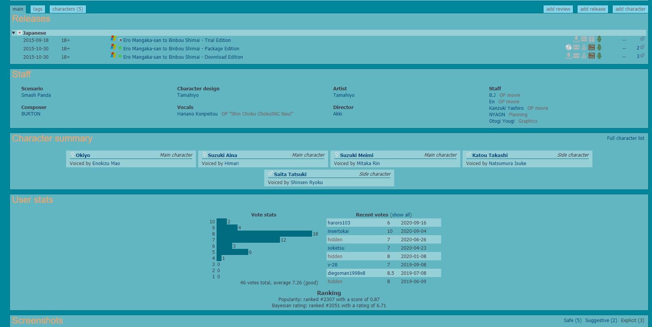Click the add character button
652x327 pixels.
point(630,9)
